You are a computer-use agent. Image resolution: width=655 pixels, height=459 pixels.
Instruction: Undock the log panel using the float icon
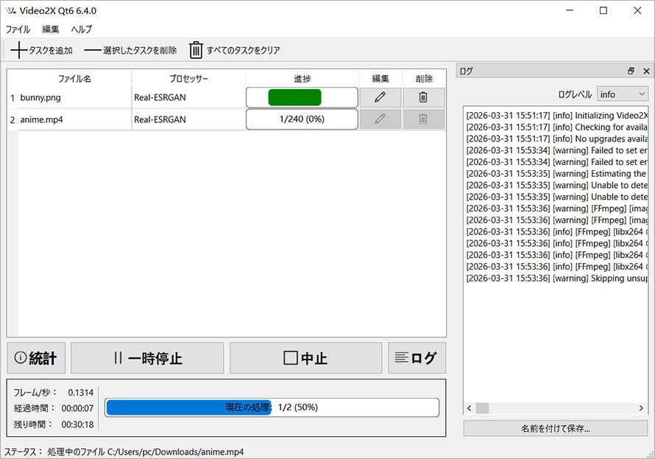pyautogui.click(x=630, y=71)
